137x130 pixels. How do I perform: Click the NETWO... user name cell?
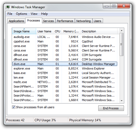click(x=44, y=82)
